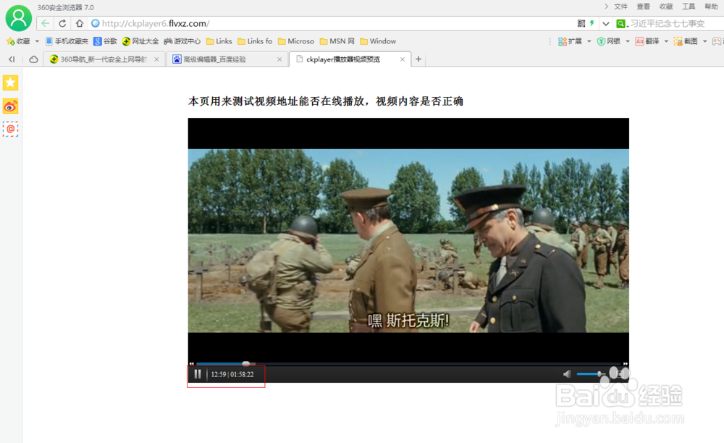724x443 pixels.
Task: Click the page heading 本页用来测试视频地址
Action: click(x=326, y=101)
